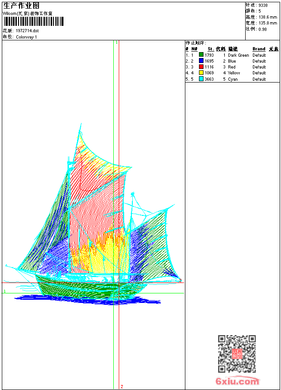Click the Yellow color swatch in the stop list
The width and height of the screenshot is (281, 390).
click(201, 73)
